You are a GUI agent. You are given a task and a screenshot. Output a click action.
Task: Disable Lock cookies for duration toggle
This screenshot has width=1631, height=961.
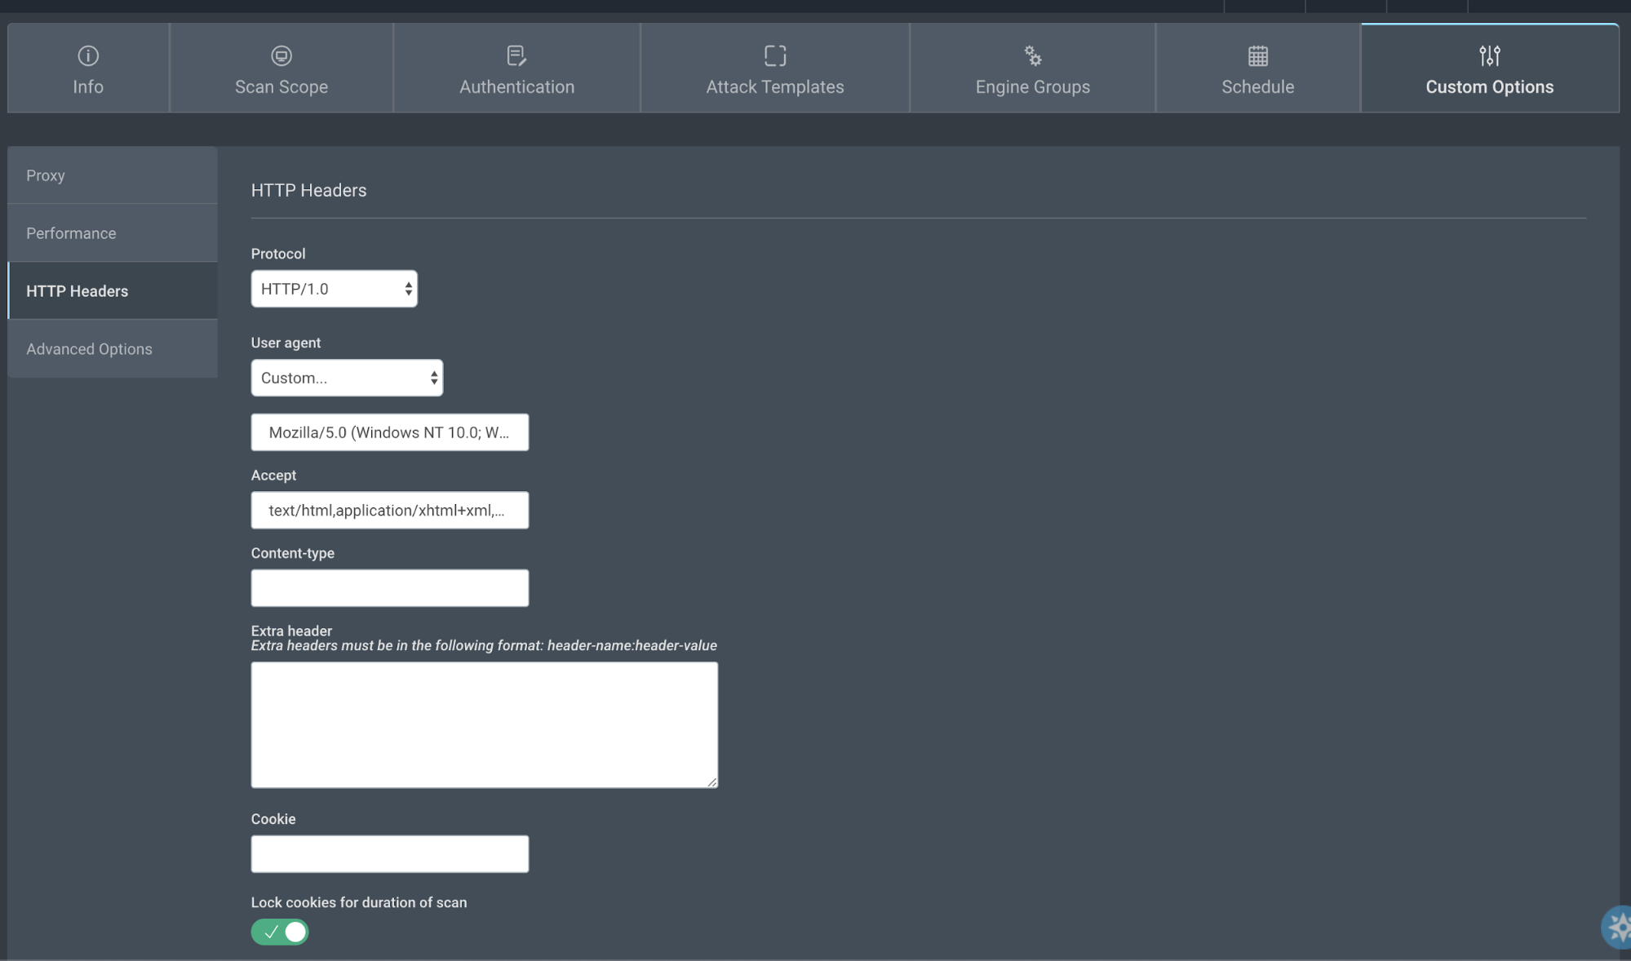click(280, 931)
